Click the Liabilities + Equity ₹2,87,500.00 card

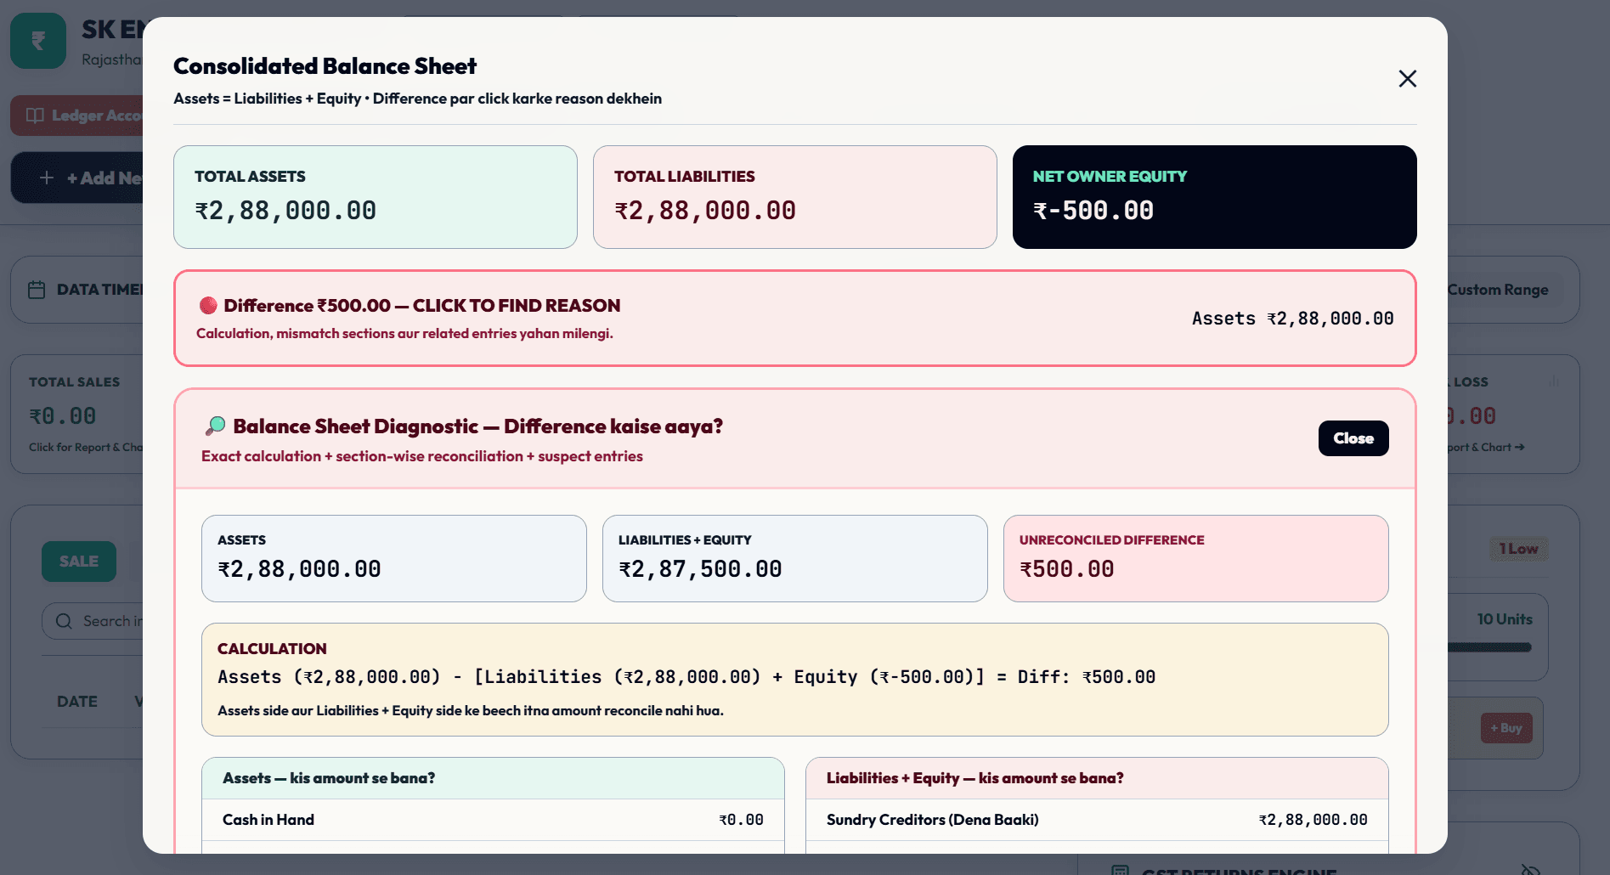tap(795, 559)
